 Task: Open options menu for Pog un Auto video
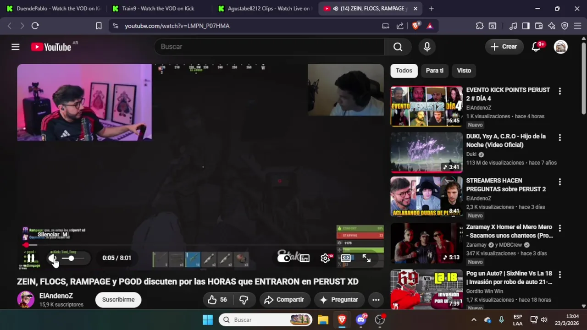coord(559,275)
